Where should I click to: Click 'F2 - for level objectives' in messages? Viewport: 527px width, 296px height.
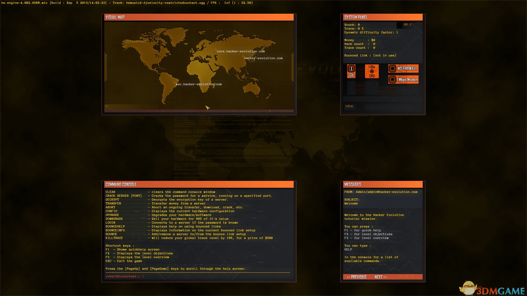point(368,234)
